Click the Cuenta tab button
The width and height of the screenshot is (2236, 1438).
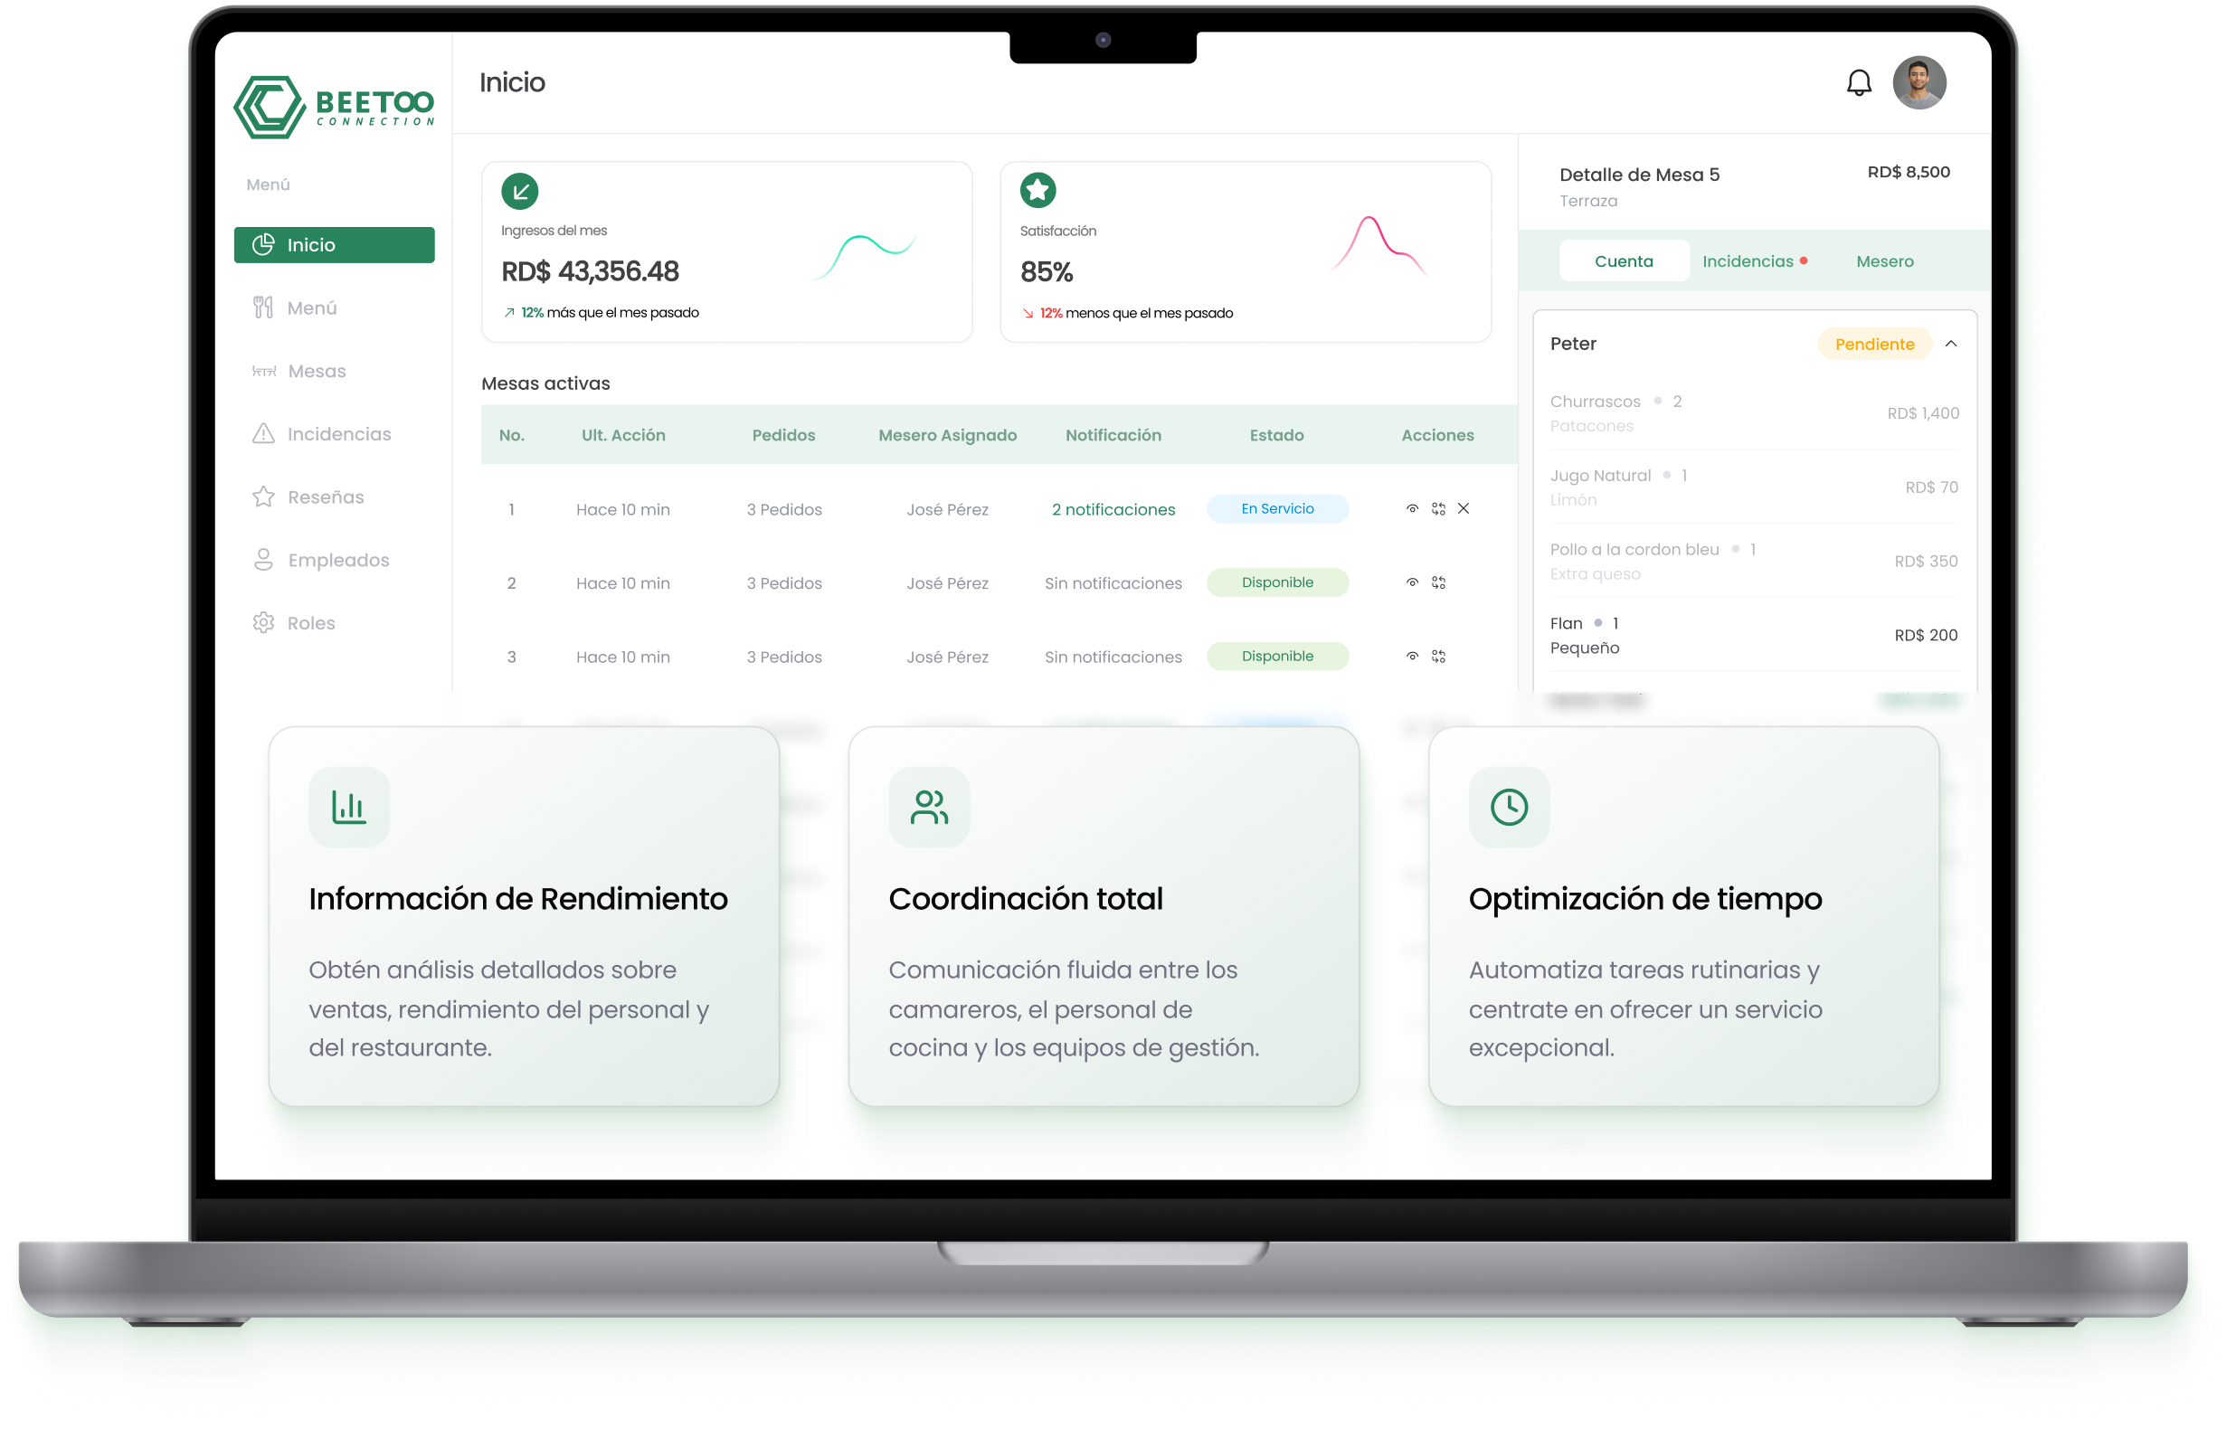point(1624,260)
